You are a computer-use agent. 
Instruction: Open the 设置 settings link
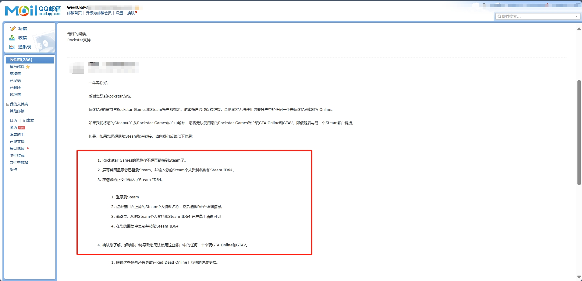pos(119,13)
